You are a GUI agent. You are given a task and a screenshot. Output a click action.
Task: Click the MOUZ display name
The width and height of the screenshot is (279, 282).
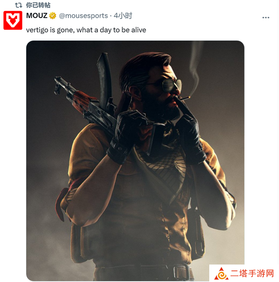37,16
